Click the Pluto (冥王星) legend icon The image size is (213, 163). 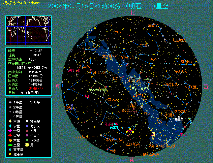pos(28,121)
